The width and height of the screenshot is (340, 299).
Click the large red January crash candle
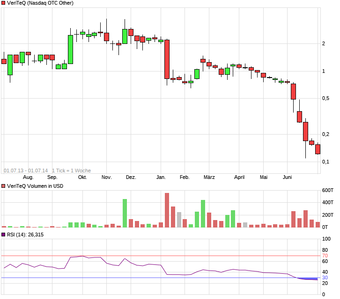pos(167,59)
